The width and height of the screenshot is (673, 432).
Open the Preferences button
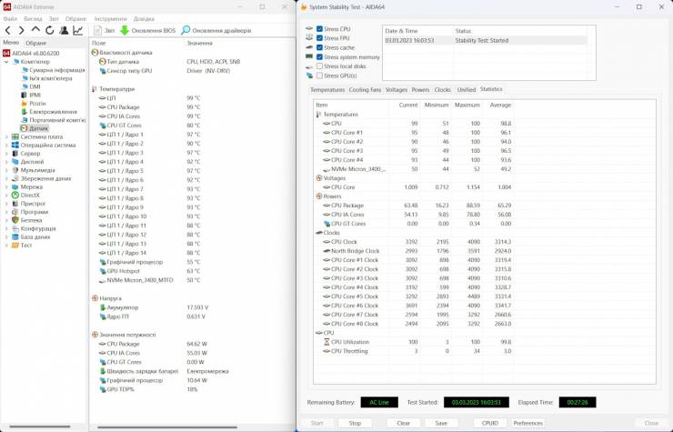click(x=527, y=423)
